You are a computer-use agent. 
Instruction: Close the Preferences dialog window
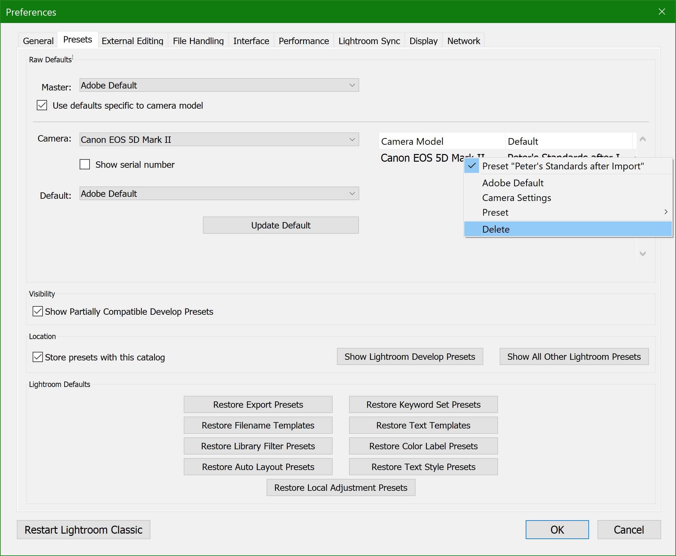coord(662,12)
